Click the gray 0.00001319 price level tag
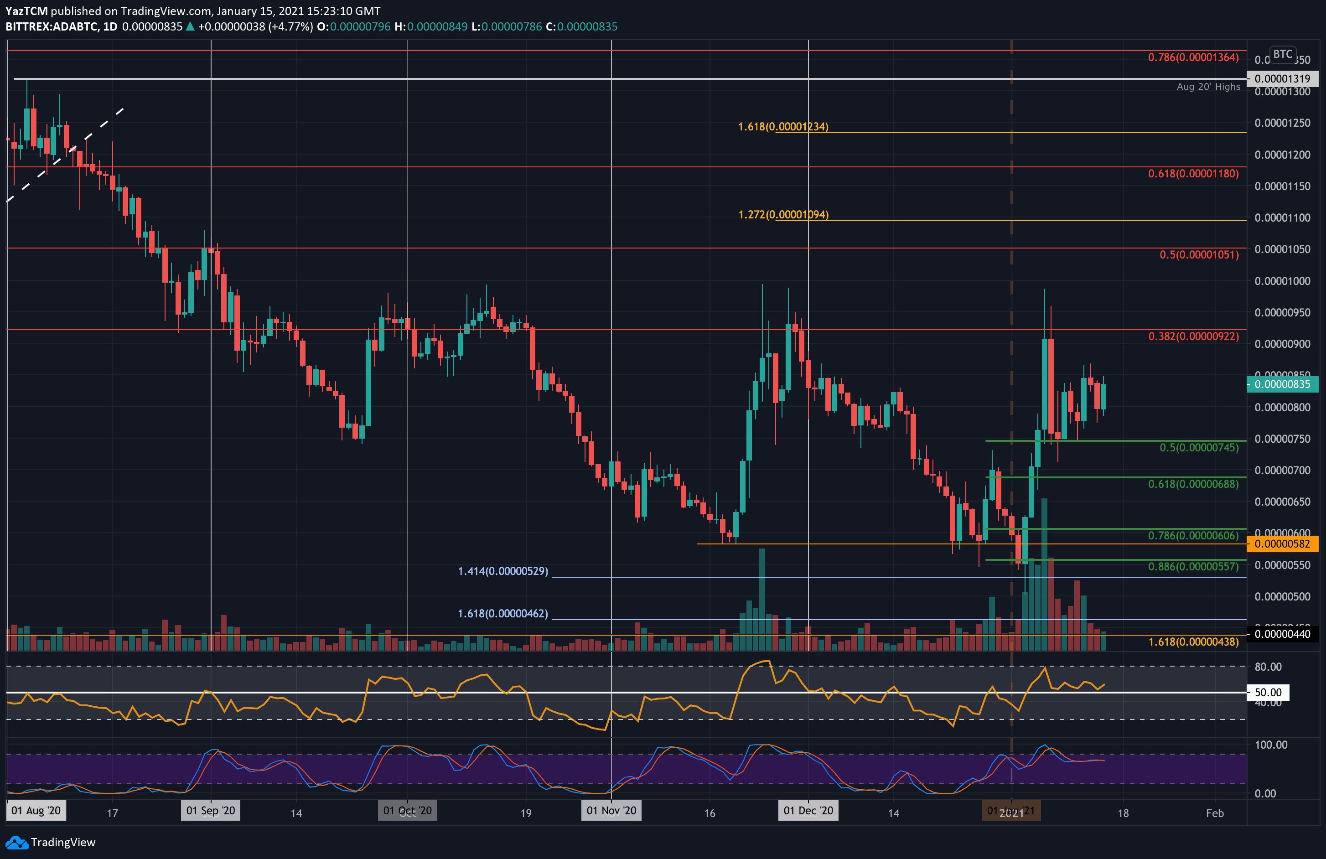The width and height of the screenshot is (1326, 859). tap(1283, 78)
